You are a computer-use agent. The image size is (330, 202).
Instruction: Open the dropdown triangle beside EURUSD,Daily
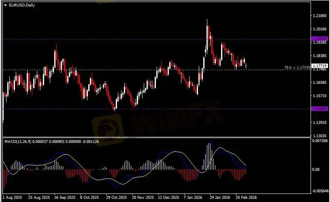pyautogui.click(x=6, y=5)
